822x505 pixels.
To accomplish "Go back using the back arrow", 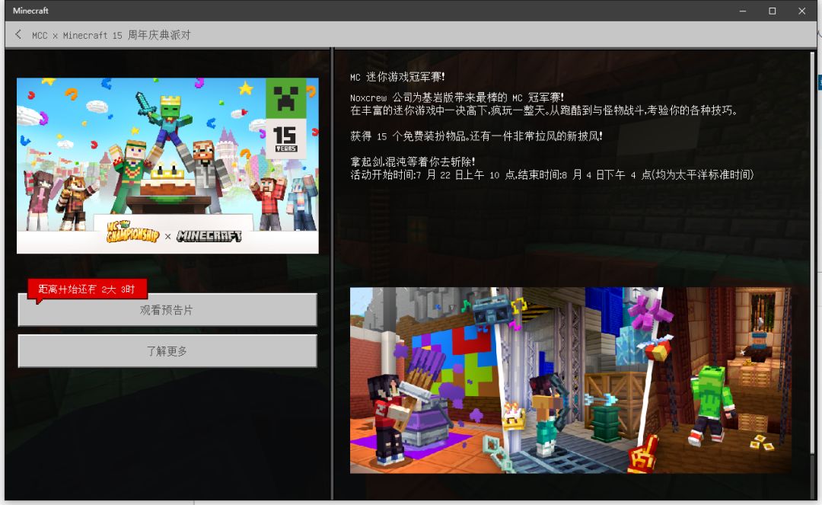I will click(18, 34).
